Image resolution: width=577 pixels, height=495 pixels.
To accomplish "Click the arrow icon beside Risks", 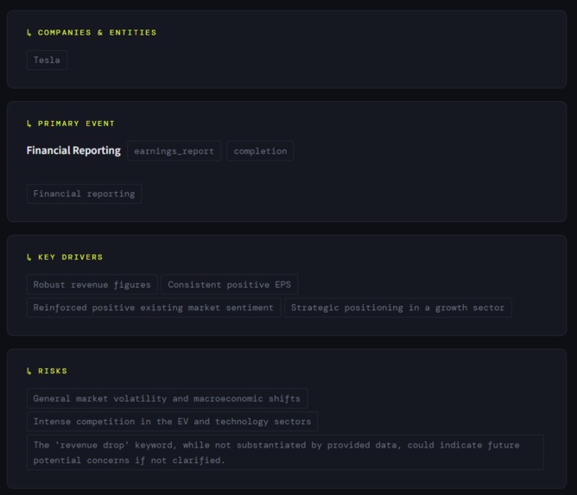I will (x=29, y=371).
